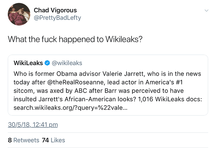Open the quoted WikiLeaks tweet card
Viewport: 215px width, 148px height.
click(x=108, y=85)
